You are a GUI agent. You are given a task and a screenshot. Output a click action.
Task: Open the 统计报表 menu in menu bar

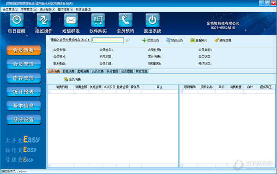(47, 10)
